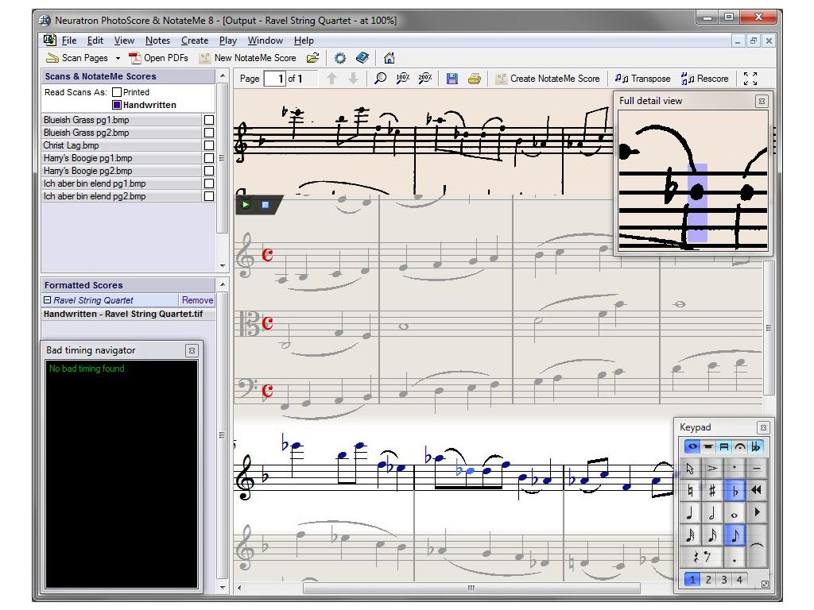The image size is (814, 610).
Task: Open the Edit menu
Action: click(x=95, y=41)
